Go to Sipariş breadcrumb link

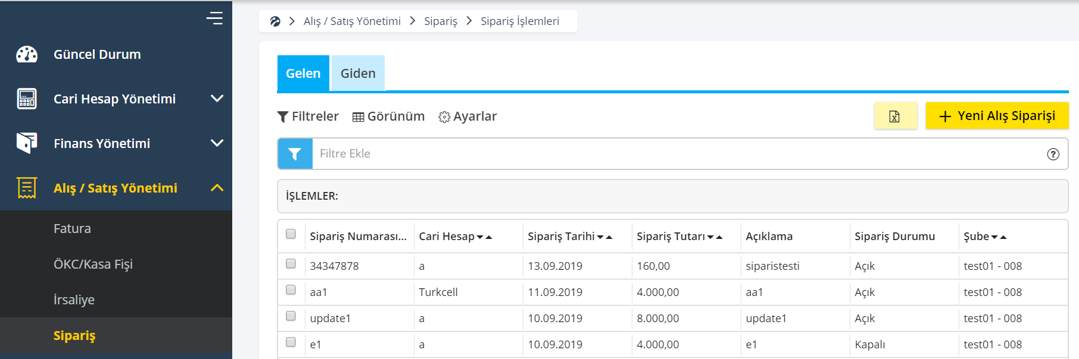(x=441, y=21)
